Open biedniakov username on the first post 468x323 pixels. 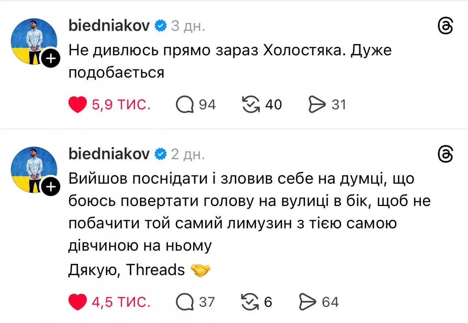[109, 26]
